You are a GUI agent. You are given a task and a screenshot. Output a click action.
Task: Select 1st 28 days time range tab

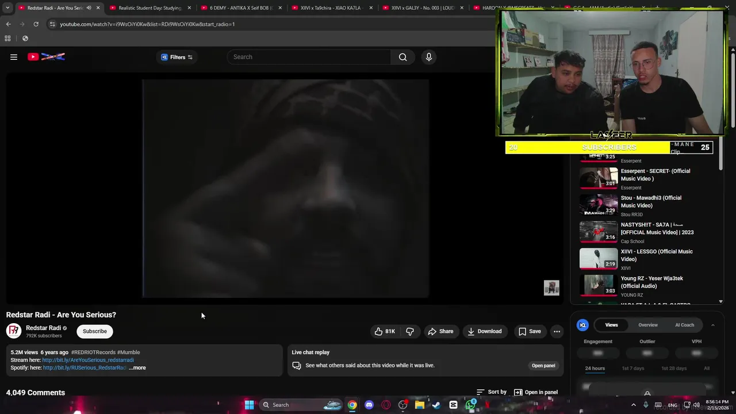coord(674,369)
